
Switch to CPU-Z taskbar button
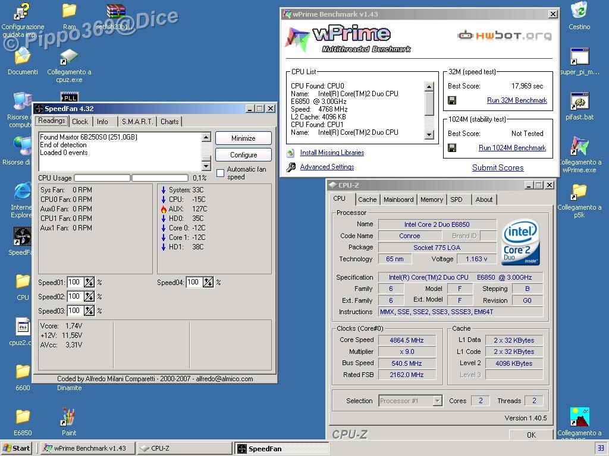[184, 448]
